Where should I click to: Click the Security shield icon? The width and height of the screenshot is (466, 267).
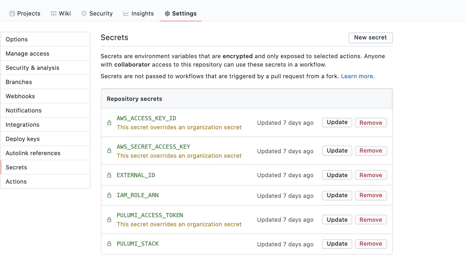[84, 14]
